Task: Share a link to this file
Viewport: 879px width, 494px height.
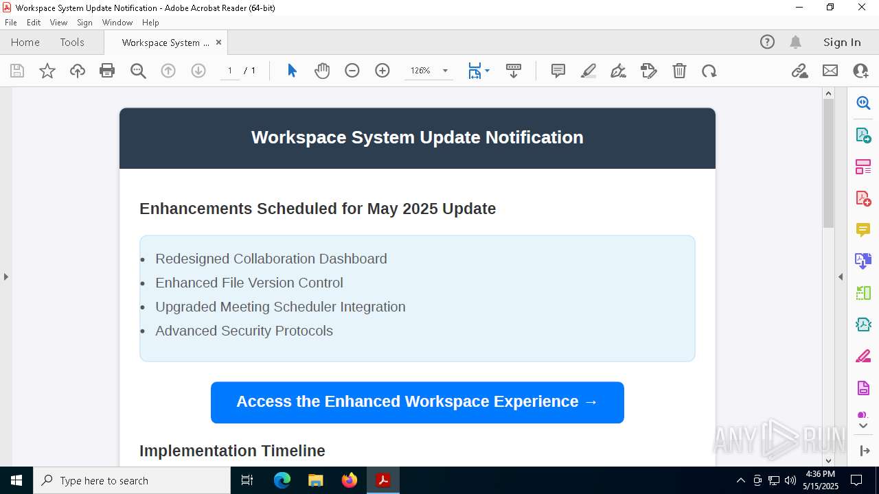Action: [800, 71]
